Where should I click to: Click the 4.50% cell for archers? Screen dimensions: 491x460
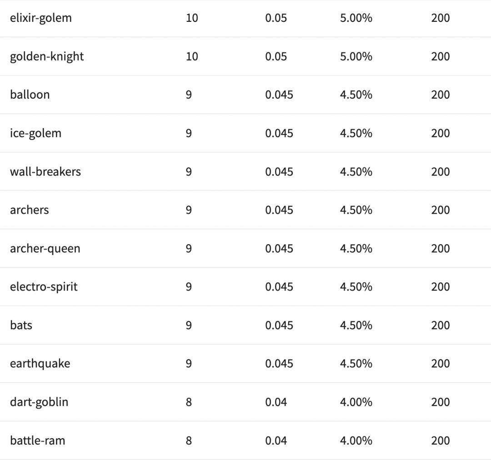pyautogui.click(x=356, y=210)
